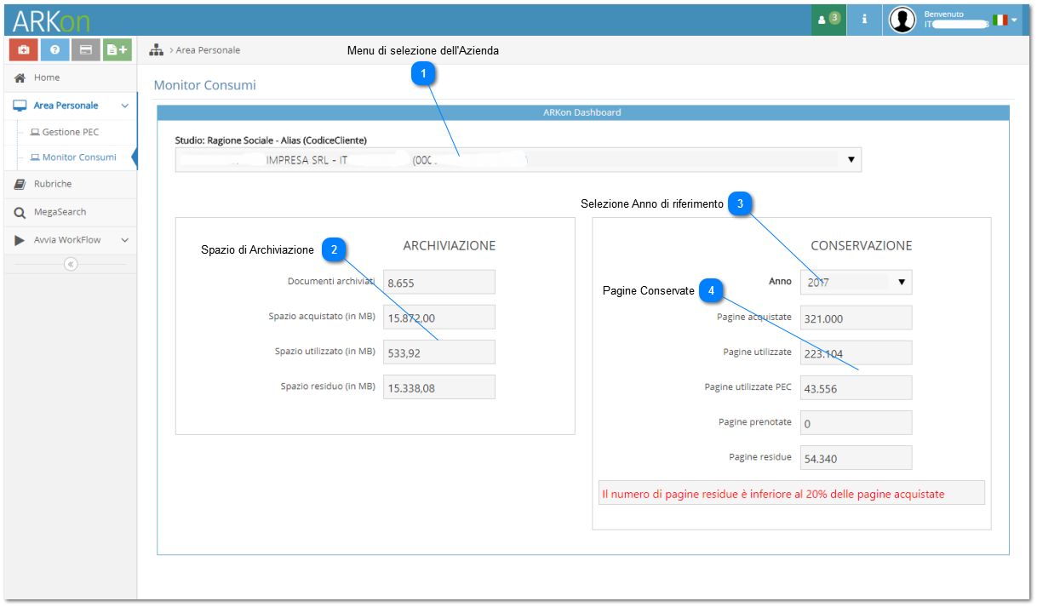1037x607 pixels.
Task: Open the user menu caret beside flag
Action: pyautogui.click(x=1014, y=20)
